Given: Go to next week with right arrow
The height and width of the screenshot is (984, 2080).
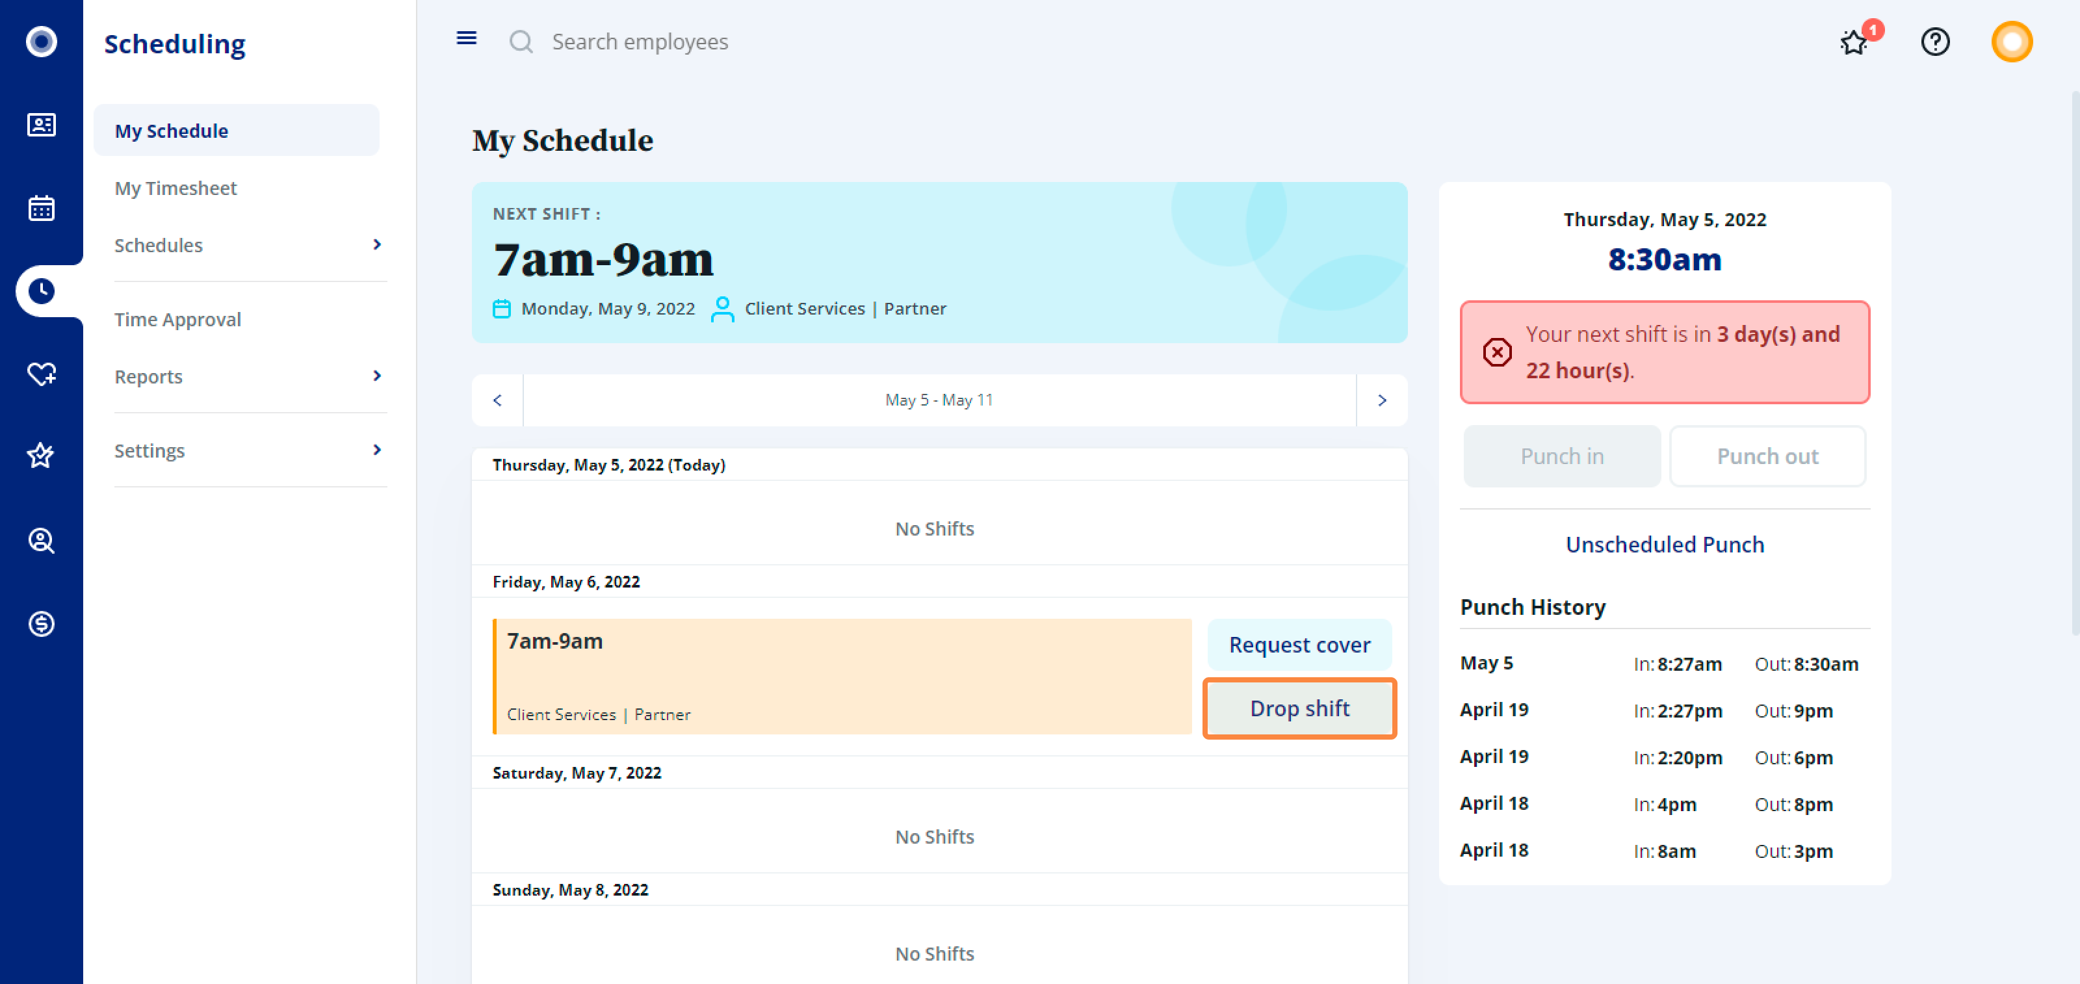Looking at the screenshot, I should click(x=1381, y=400).
